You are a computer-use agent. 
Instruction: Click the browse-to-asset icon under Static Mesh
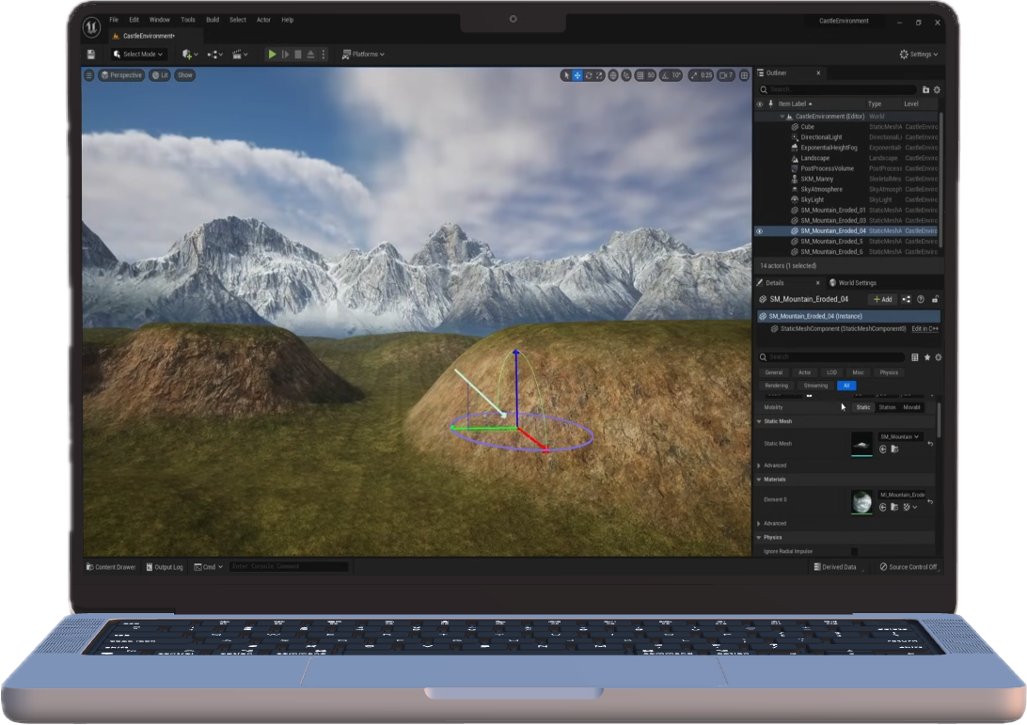click(894, 449)
